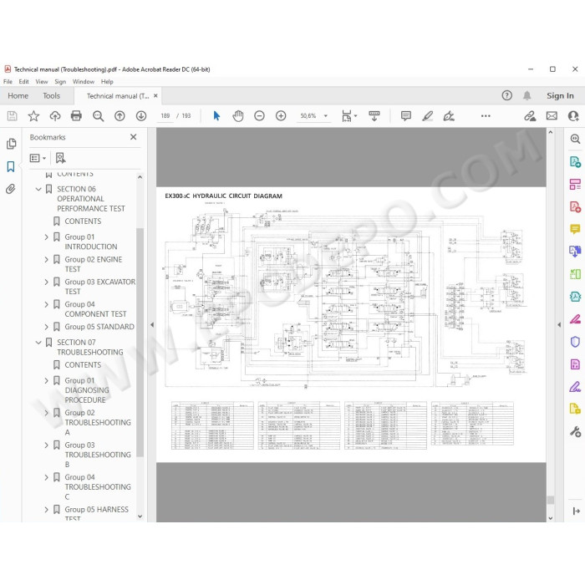Choose the Selection arrow tool
Viewport: 585px width, 585px height.
pos(216,116)
